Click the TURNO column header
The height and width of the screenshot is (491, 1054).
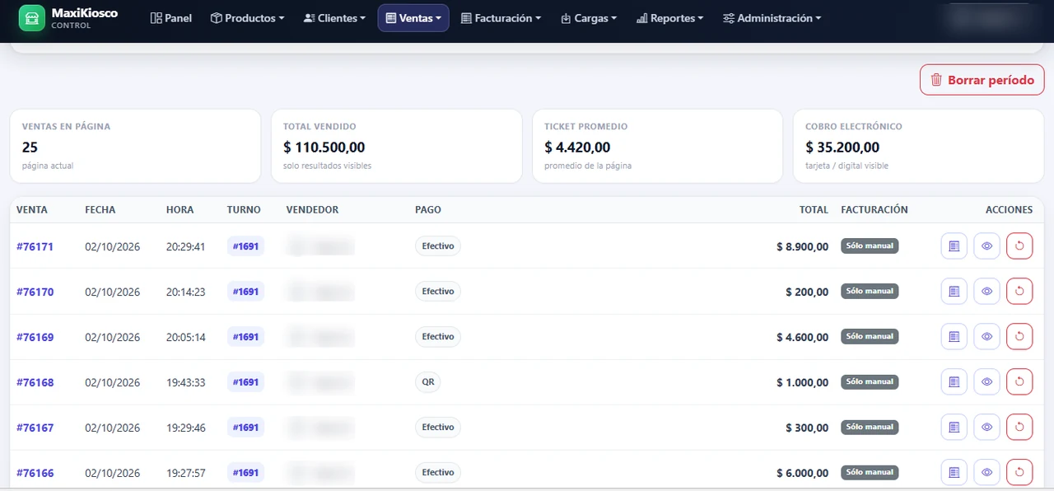click(244, 210)
